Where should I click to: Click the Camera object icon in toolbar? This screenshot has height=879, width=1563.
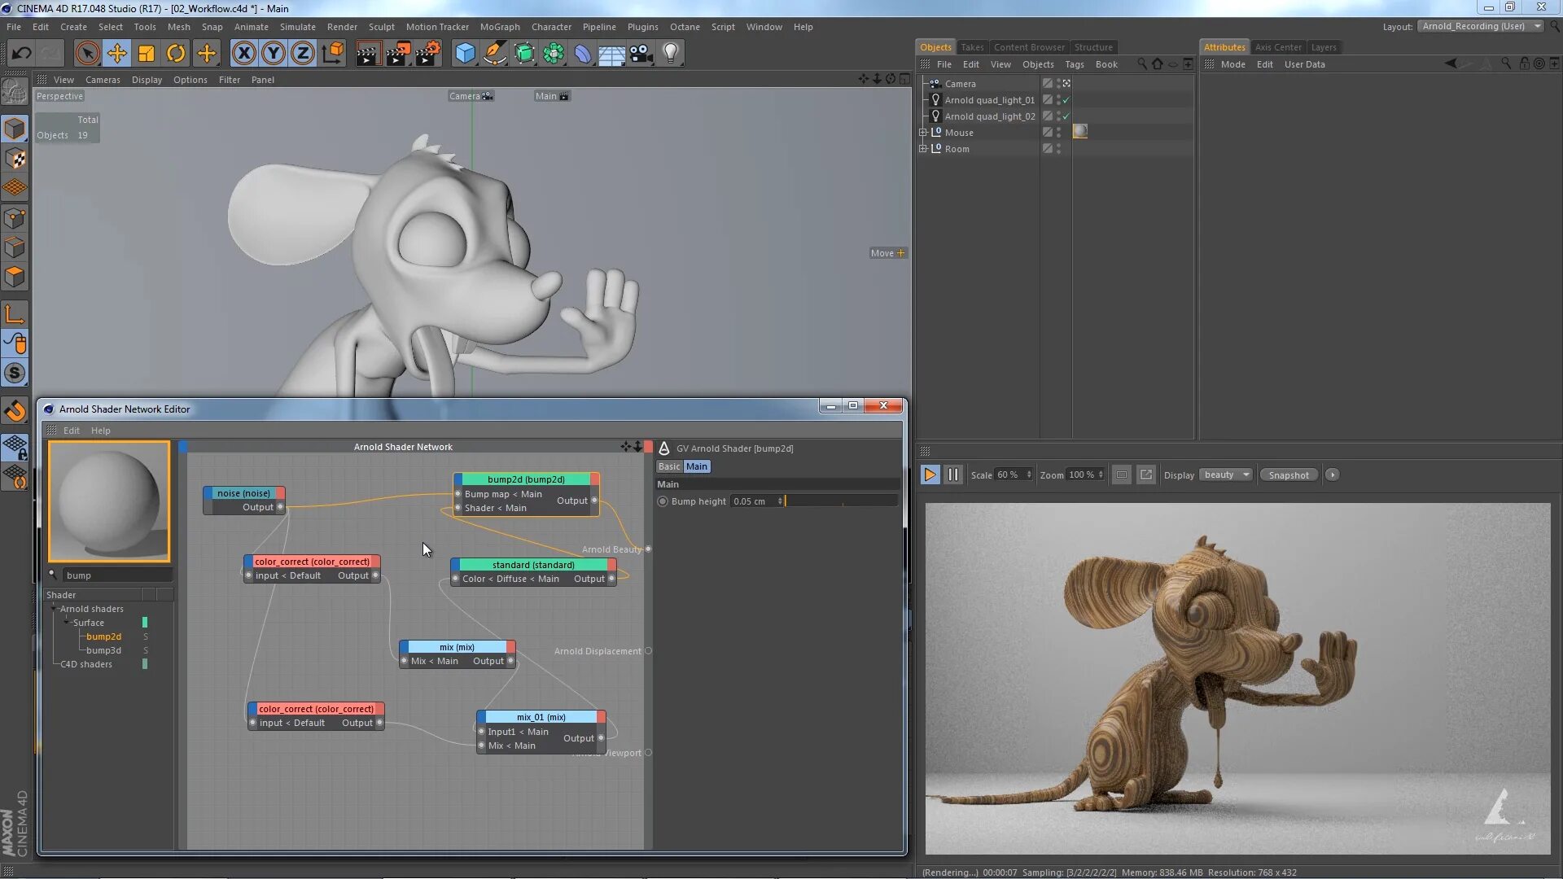(641, 54)
